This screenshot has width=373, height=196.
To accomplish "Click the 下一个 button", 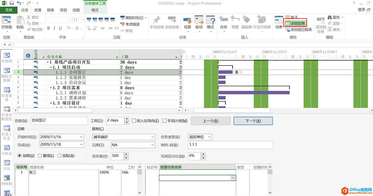I will tap(253, 121).
